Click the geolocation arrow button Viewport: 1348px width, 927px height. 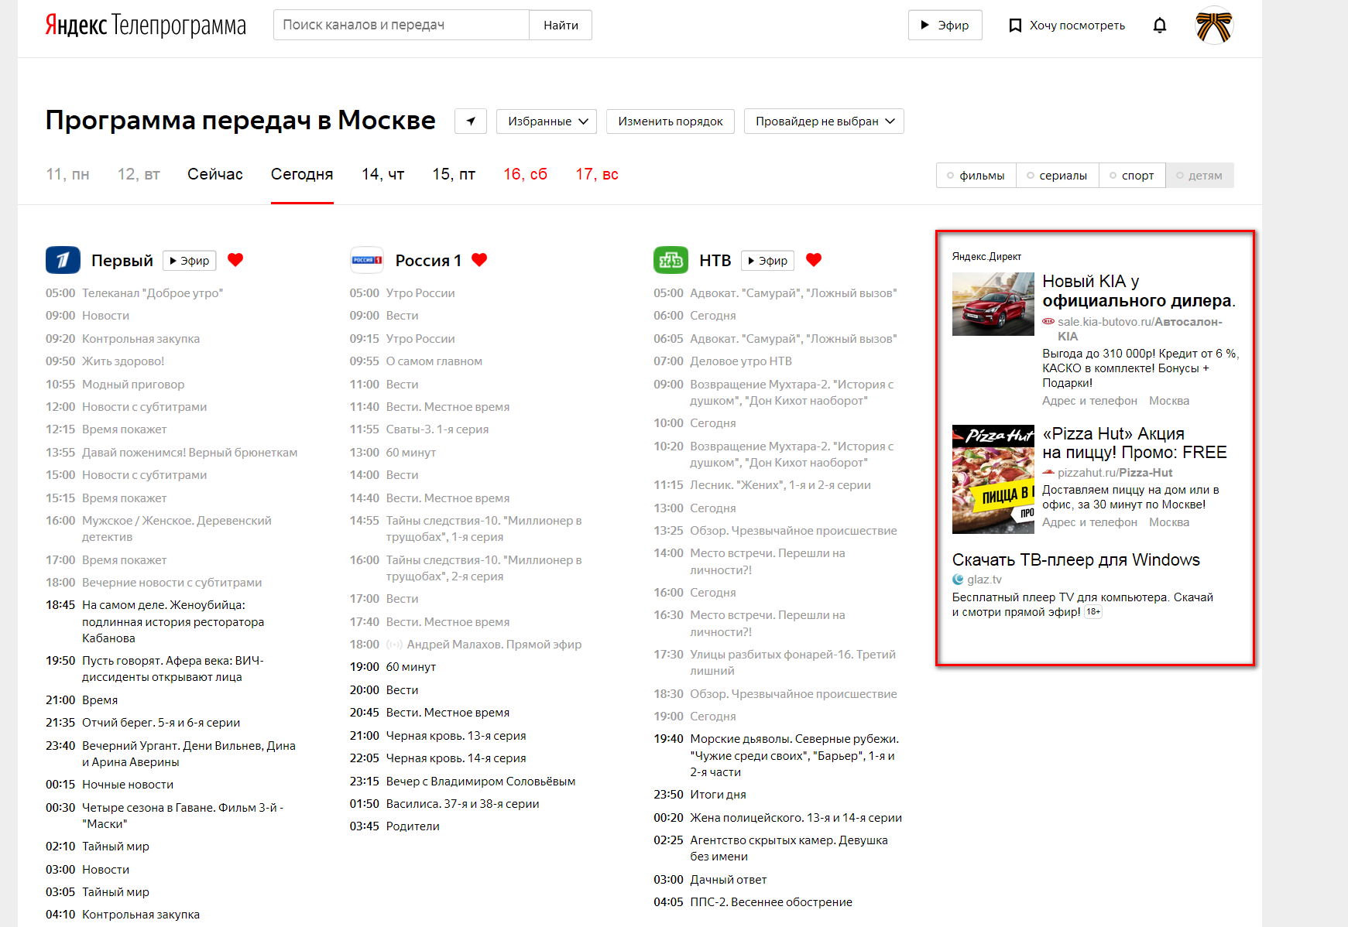(470, 121)
